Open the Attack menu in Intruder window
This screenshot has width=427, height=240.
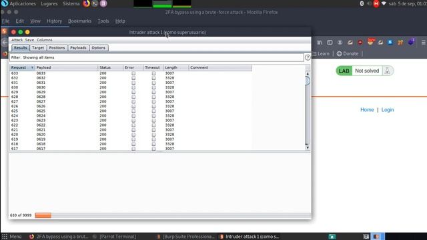[17, 40]
